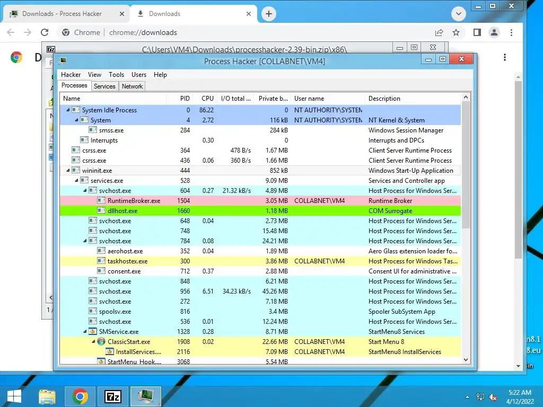The width and height of the screenshot is (543, 407).
Task: Open the taskbar clock and date
Action: click(520, 397)
